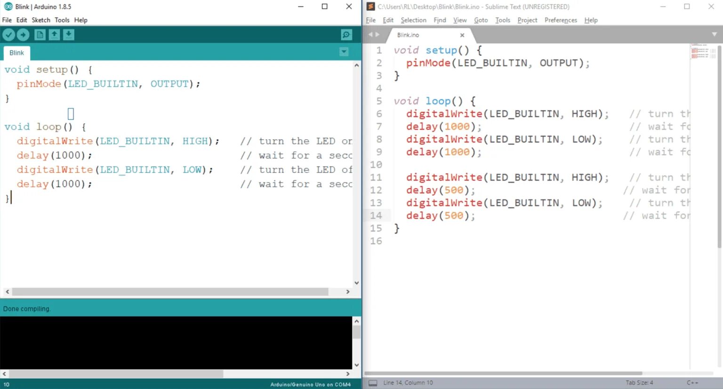Close the Blink.ino tab in Sublime
The height and width of the screenshot is (389, 723).
click(462, 35)
